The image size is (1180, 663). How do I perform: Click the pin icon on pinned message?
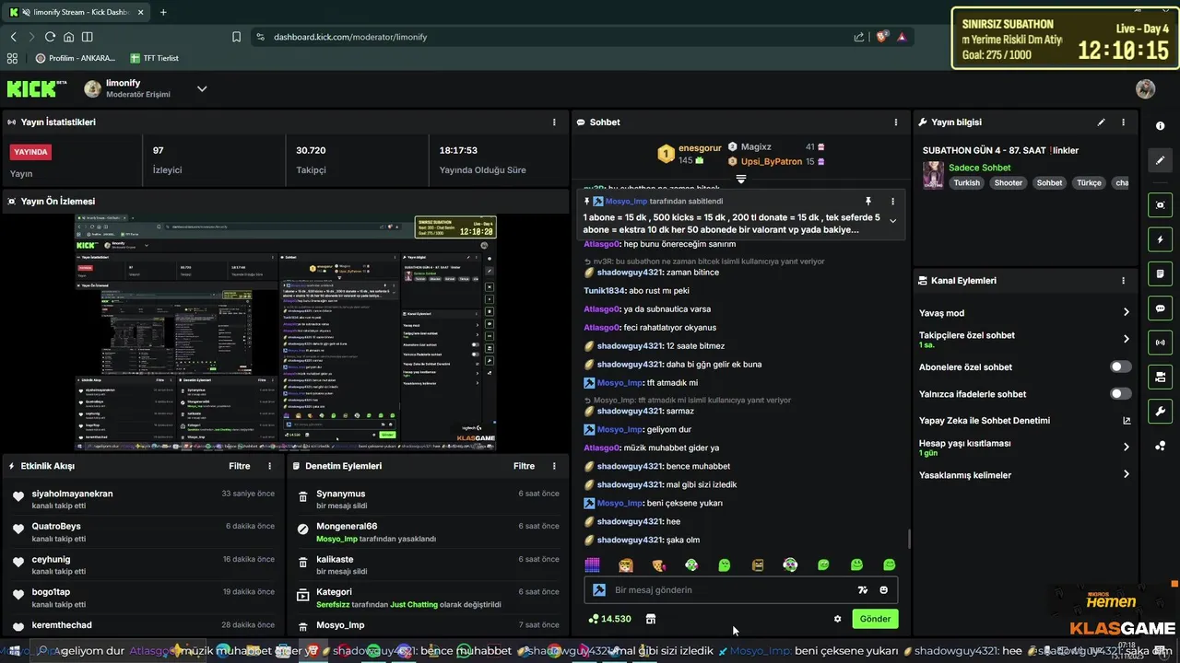click(x=867, y=201)
